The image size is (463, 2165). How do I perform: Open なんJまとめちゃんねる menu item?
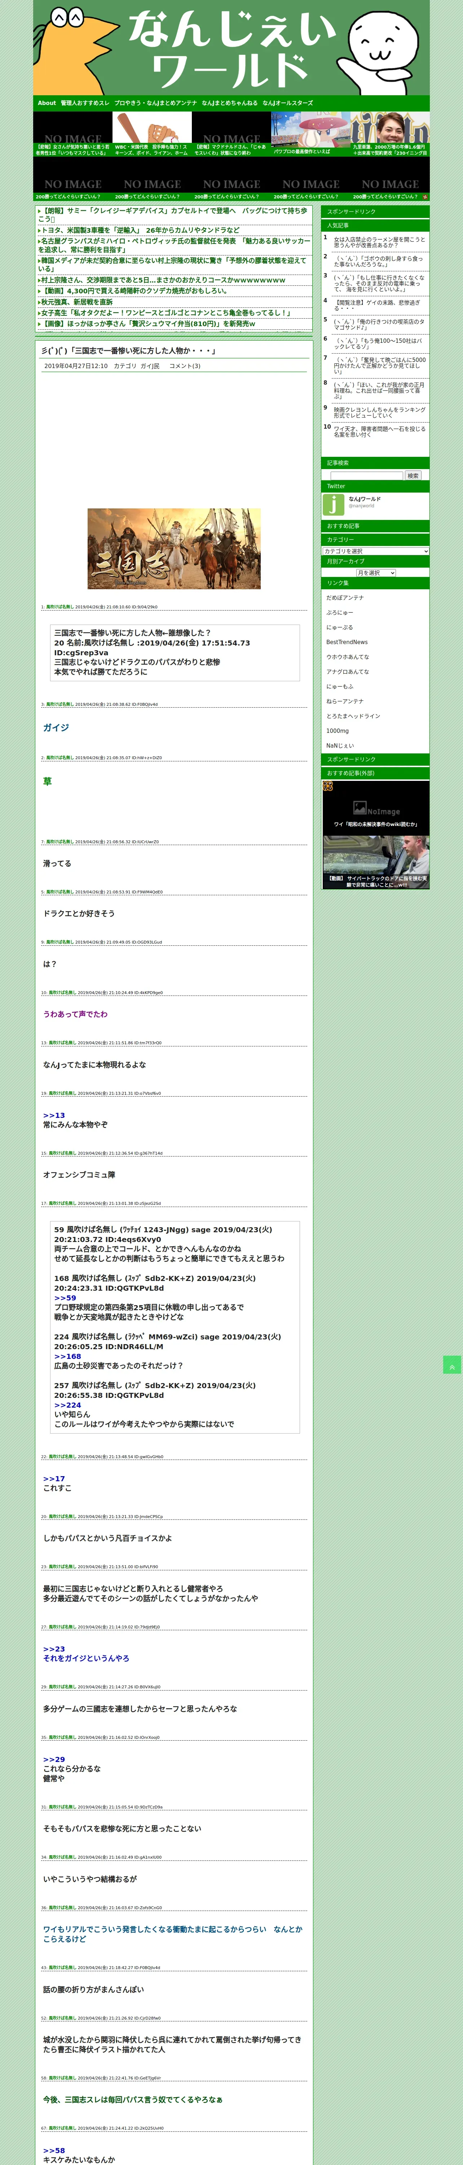click(x=229, y=103)
